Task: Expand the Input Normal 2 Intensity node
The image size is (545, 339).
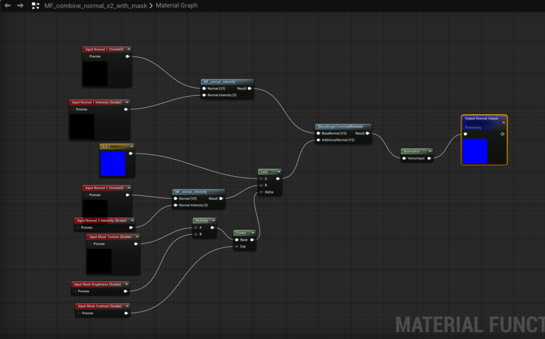Action: 132,221
